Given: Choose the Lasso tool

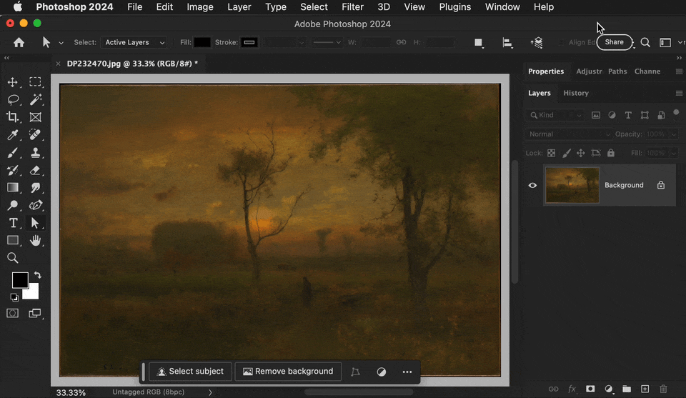Looking at the screenshot, I should click(x=13, y=100).
